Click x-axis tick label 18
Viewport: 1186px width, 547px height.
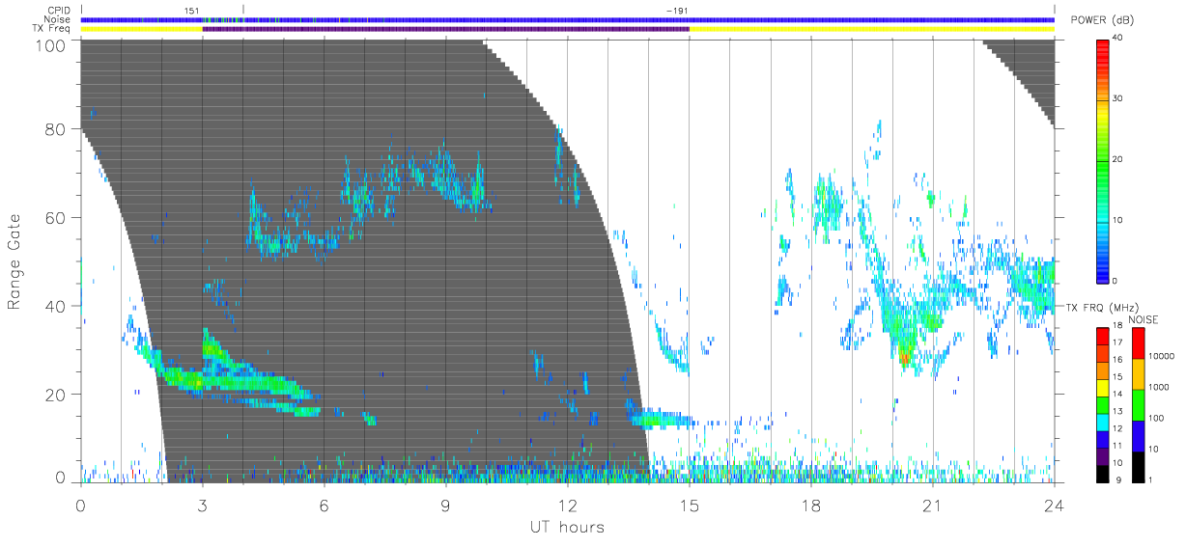(810, 506)
